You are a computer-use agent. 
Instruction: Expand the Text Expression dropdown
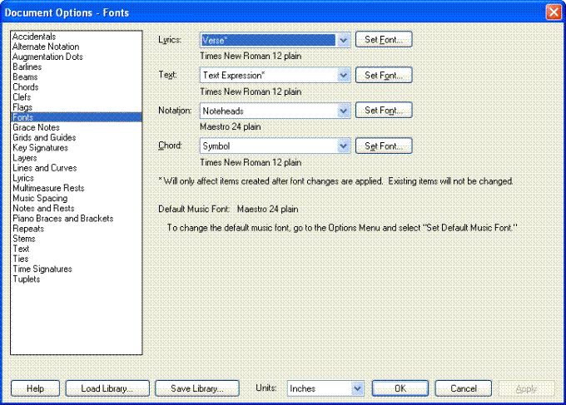tap(343, 76)
